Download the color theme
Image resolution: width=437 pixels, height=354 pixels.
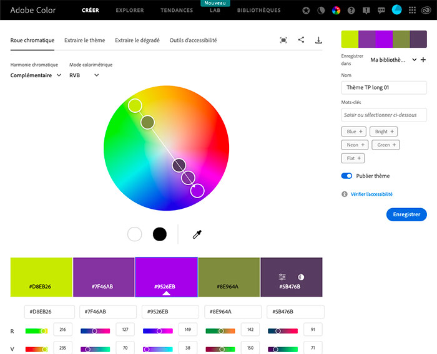pos(318,40)
